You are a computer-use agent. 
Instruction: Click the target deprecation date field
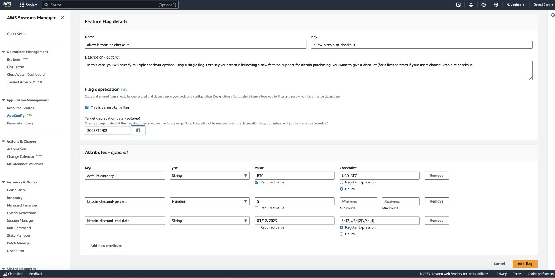[108, 131]
